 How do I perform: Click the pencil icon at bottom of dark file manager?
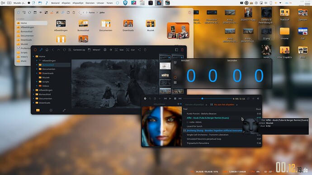pos(64,110)
